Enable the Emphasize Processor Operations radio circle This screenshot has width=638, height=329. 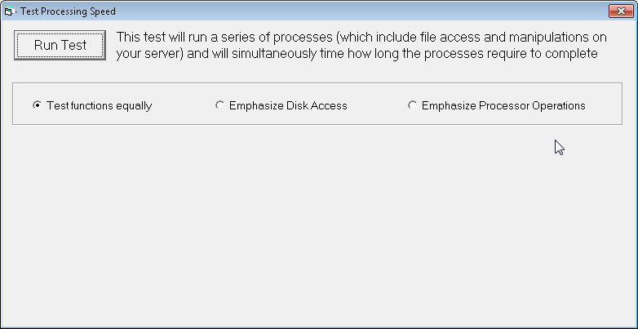(x=412, y=105)
